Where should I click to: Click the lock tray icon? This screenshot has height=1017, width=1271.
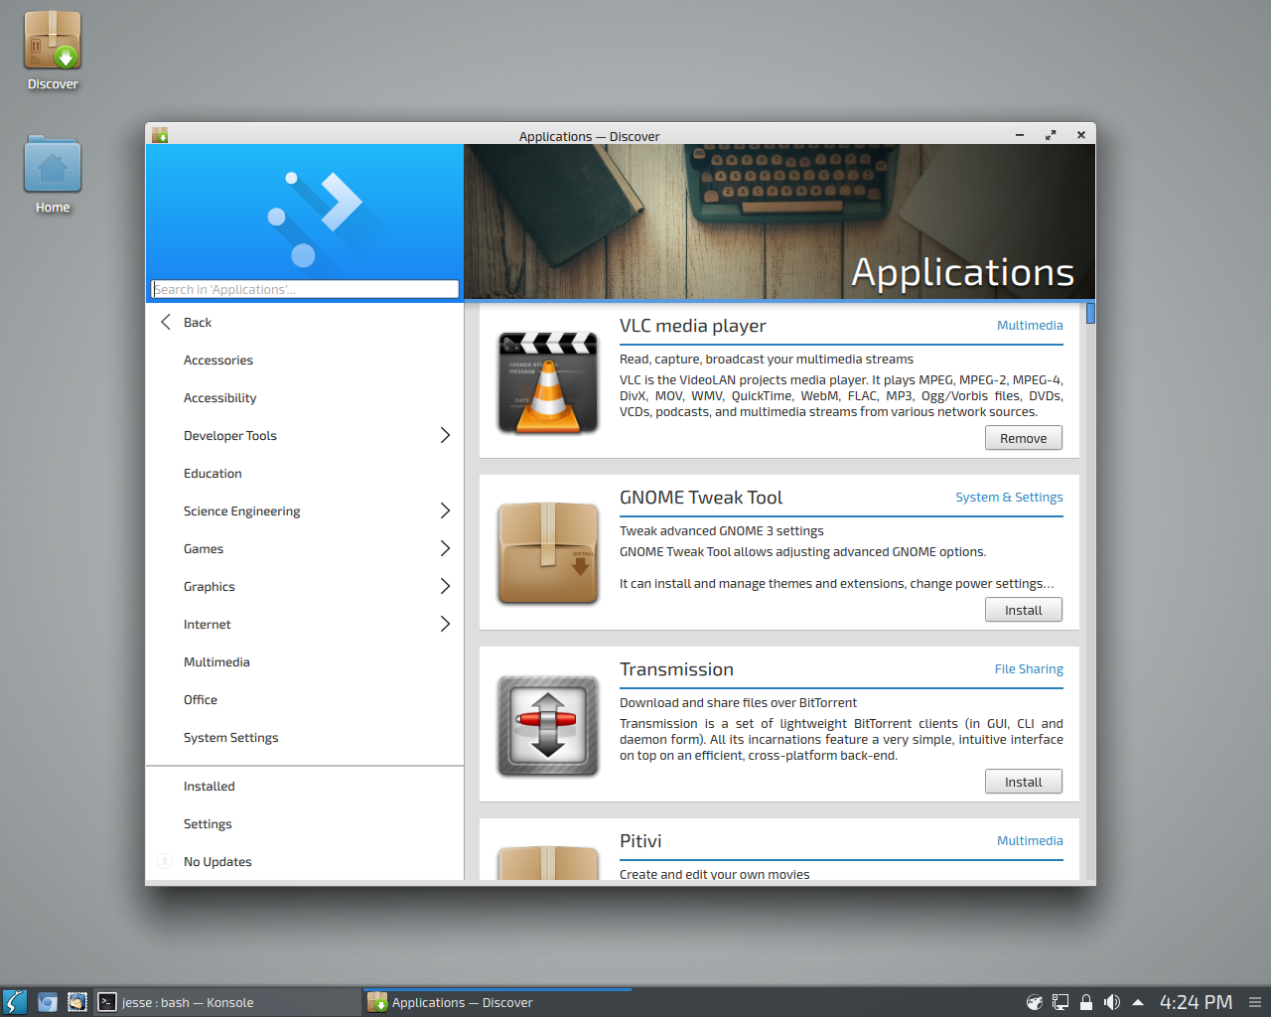pos(1086,1002)
